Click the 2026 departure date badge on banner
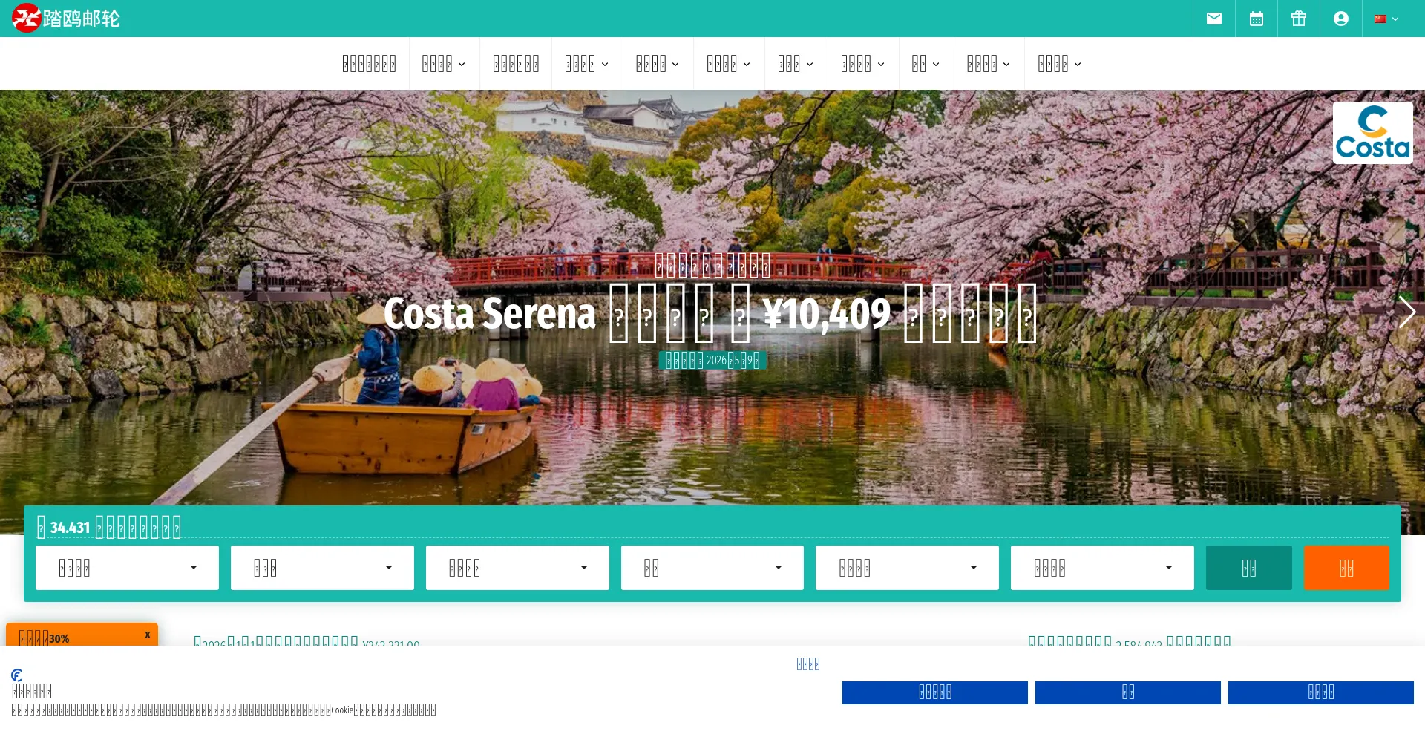 click(712, 360)
